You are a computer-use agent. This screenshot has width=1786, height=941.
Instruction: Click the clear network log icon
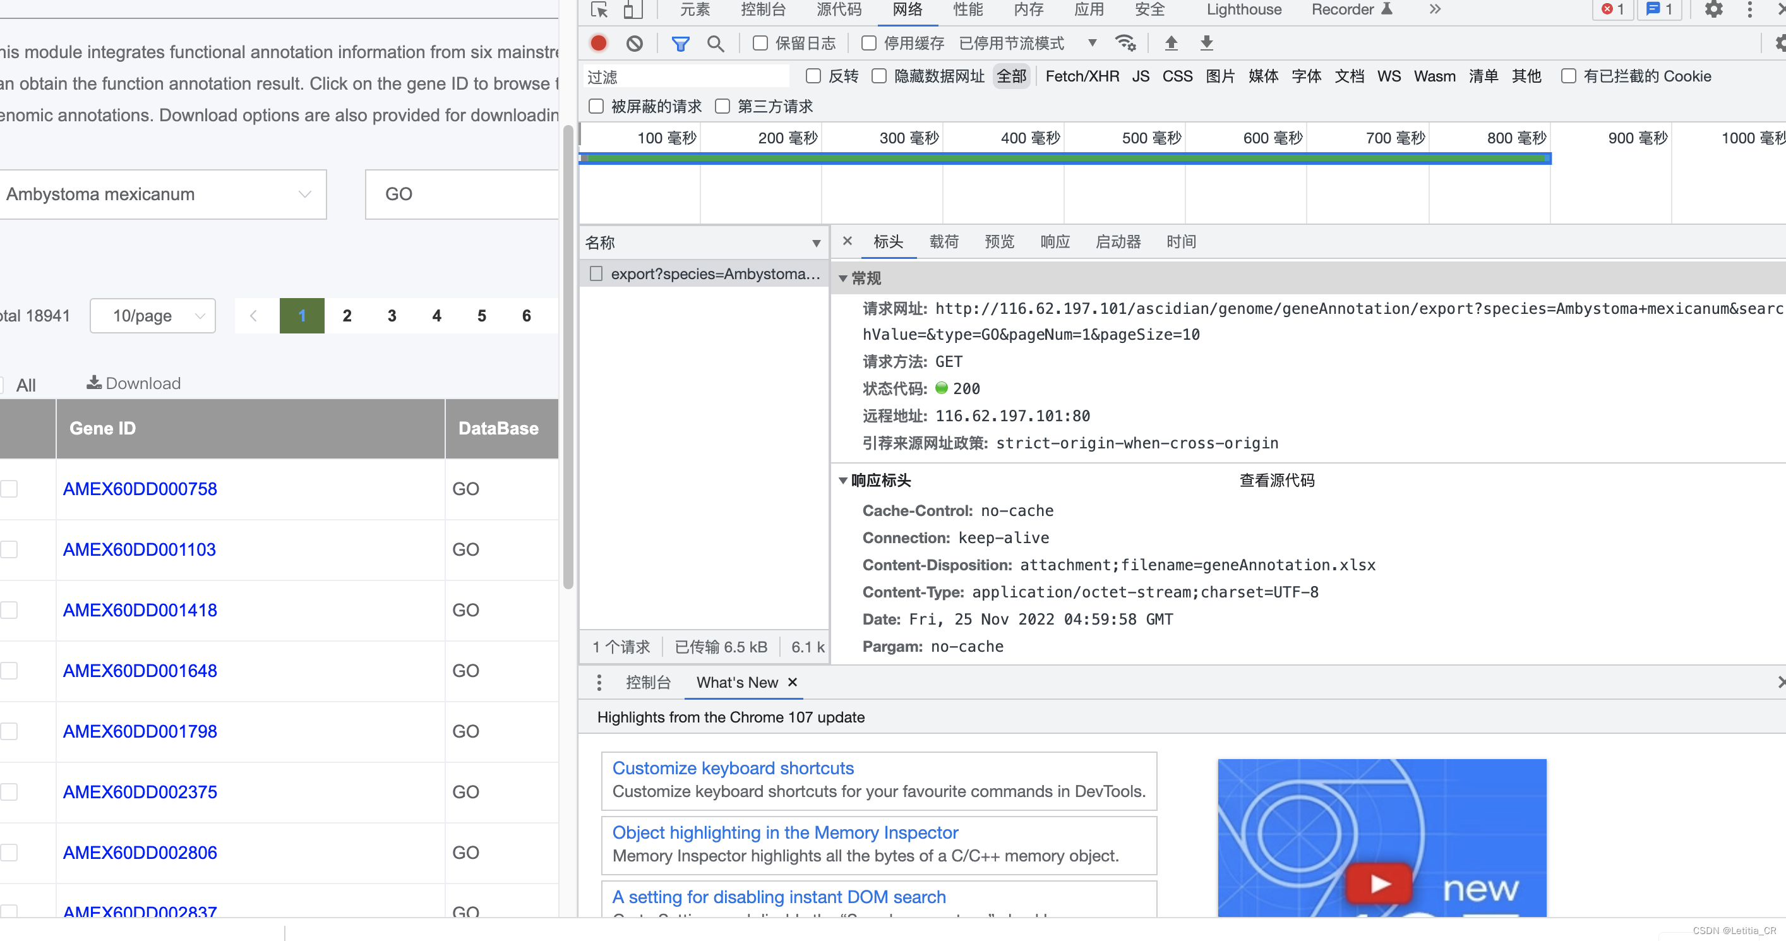(x=633, y=43)
